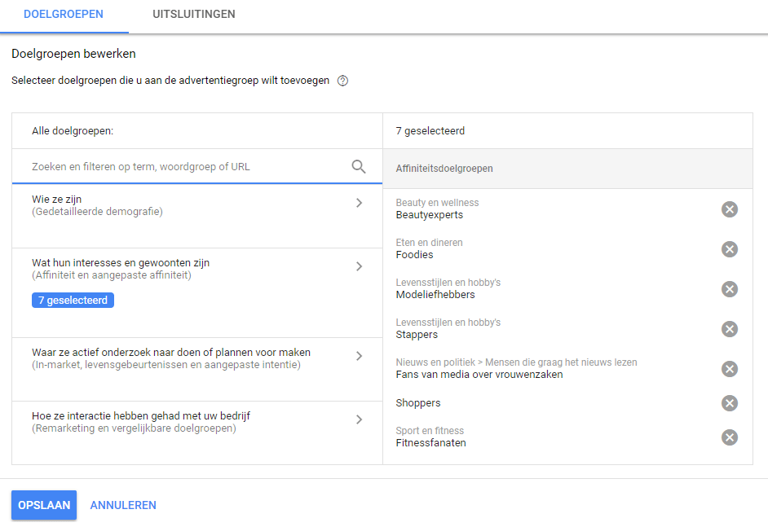
Task: Click the OPSLAAN button
Action: coord(43,504)
